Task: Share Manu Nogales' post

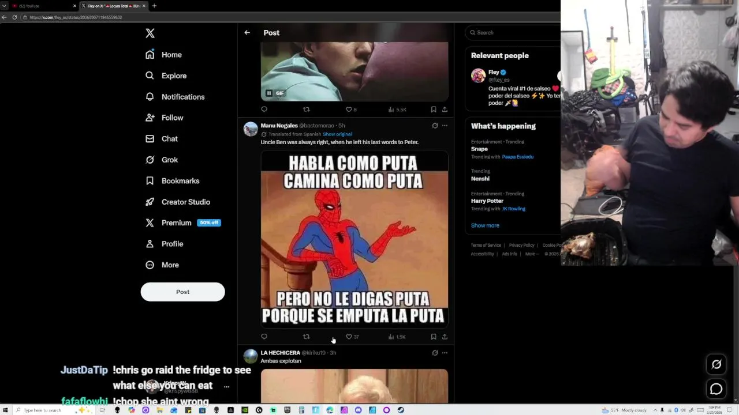Action: pos(445,337)
